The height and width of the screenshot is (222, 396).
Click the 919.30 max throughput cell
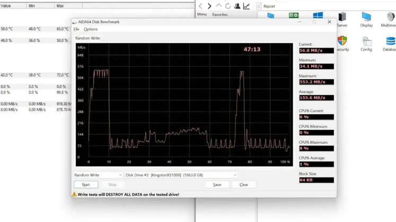64,104
